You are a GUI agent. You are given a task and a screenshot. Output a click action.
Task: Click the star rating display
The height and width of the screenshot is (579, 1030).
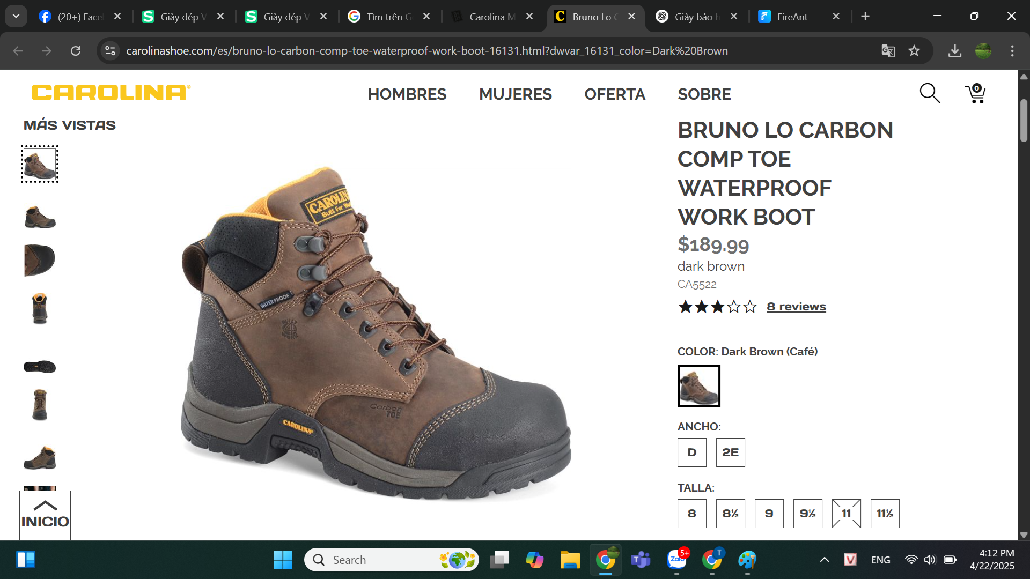coord(718,307)
